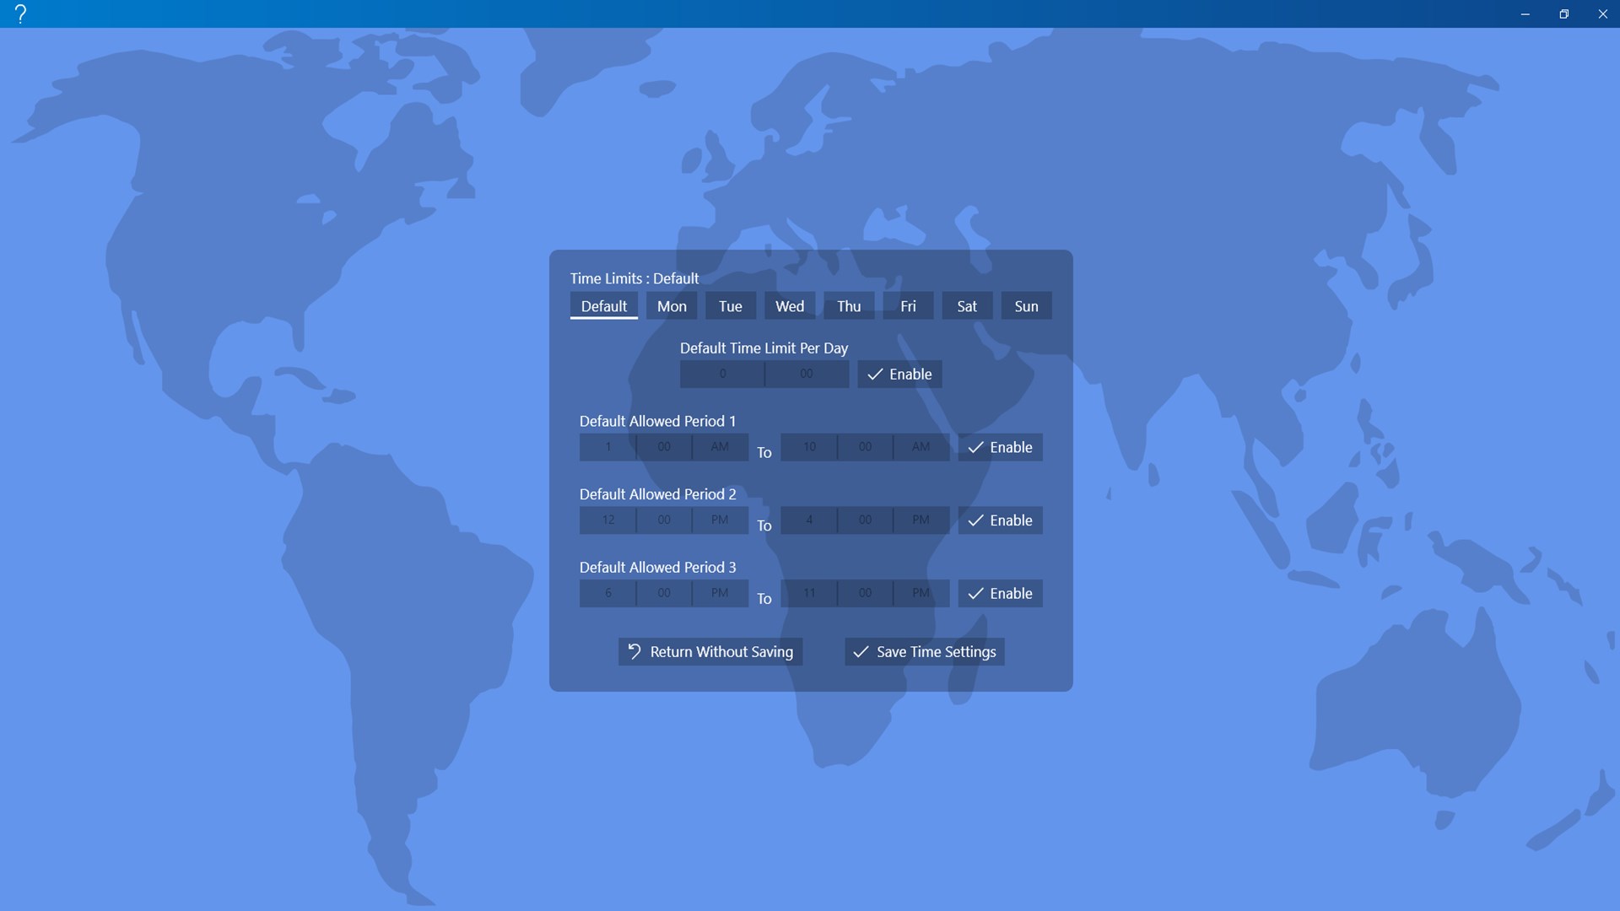Toggle Enable for Default Allowed Period 1
This screenshot has height=911, width=1620.
(x=1000, y=447)
